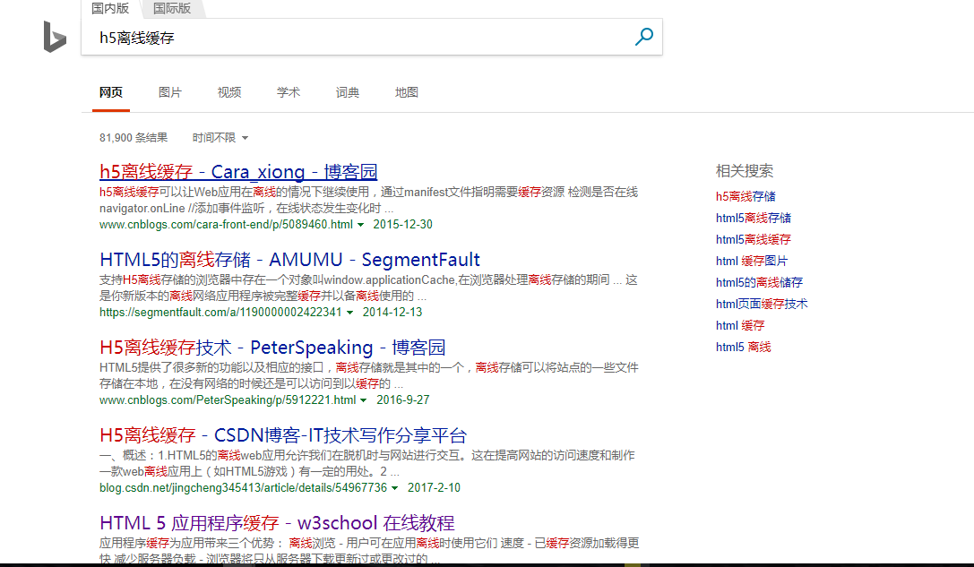
Task: Click the date 2017-2-10
Action: [434, 487]
